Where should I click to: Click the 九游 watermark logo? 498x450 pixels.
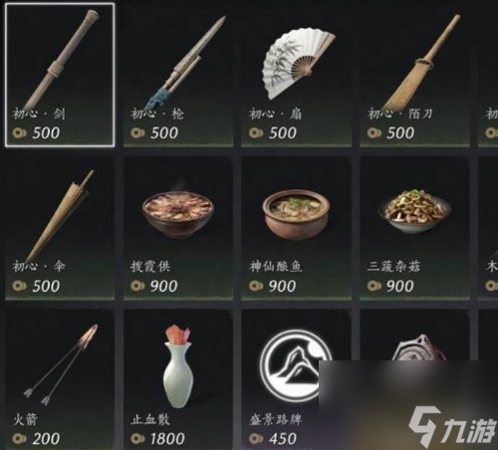coord(452,428)
